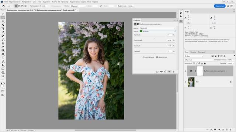
Task: Click the Выделение и маска button
Action: click(126, 6)
